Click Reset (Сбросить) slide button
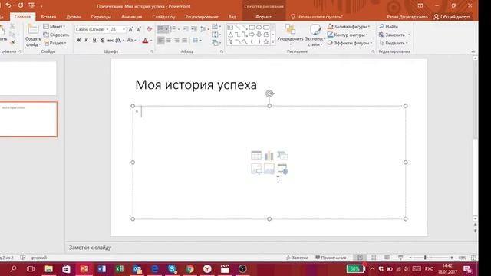This screenshot has width=491, height=276. pos(56,34)
